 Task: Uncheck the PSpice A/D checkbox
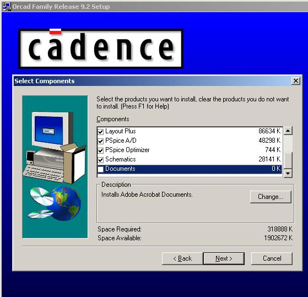tap(101, 141)
